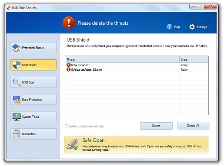Viewport: 224px width, 166px height.
Task: Click the USB Scan magnifier icon
Action: pyautogui.click(x=17, y=82)
